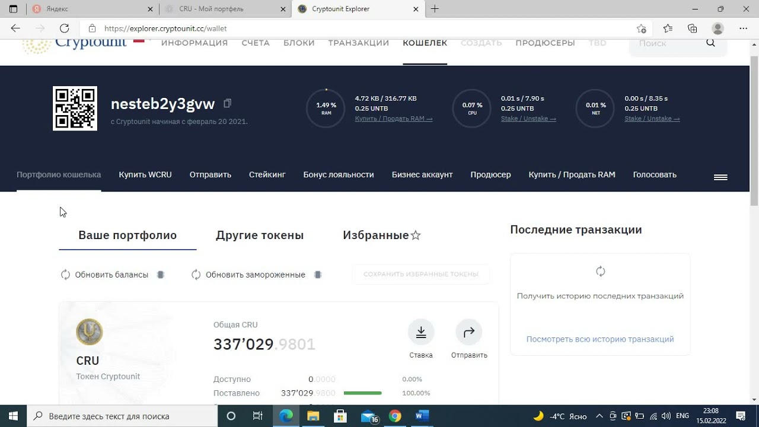Switch to Другие токены tab
The height and width of the screenshot is (427, 759).
(x=260, y=235)
